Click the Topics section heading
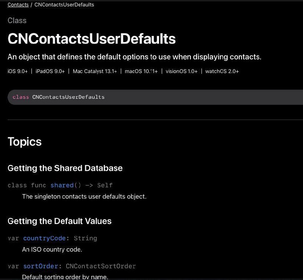The image size is (303, 280). (x=25, y=142)
